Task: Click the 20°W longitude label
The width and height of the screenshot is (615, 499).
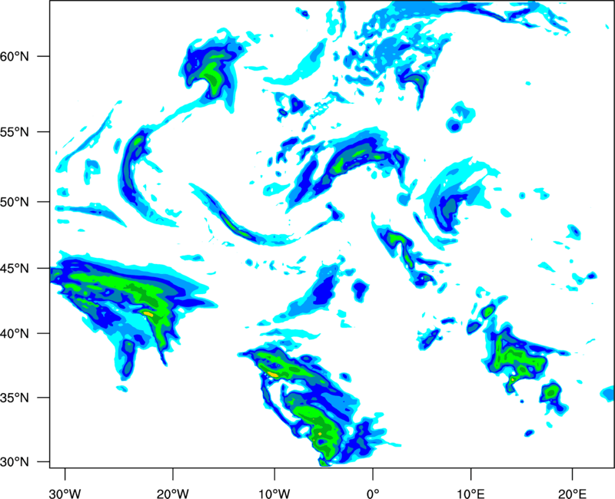Action: [x=173, y=494]
